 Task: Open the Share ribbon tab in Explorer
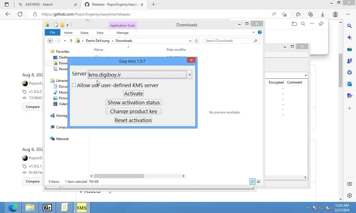pyautogui.click(x=84, y=33)
